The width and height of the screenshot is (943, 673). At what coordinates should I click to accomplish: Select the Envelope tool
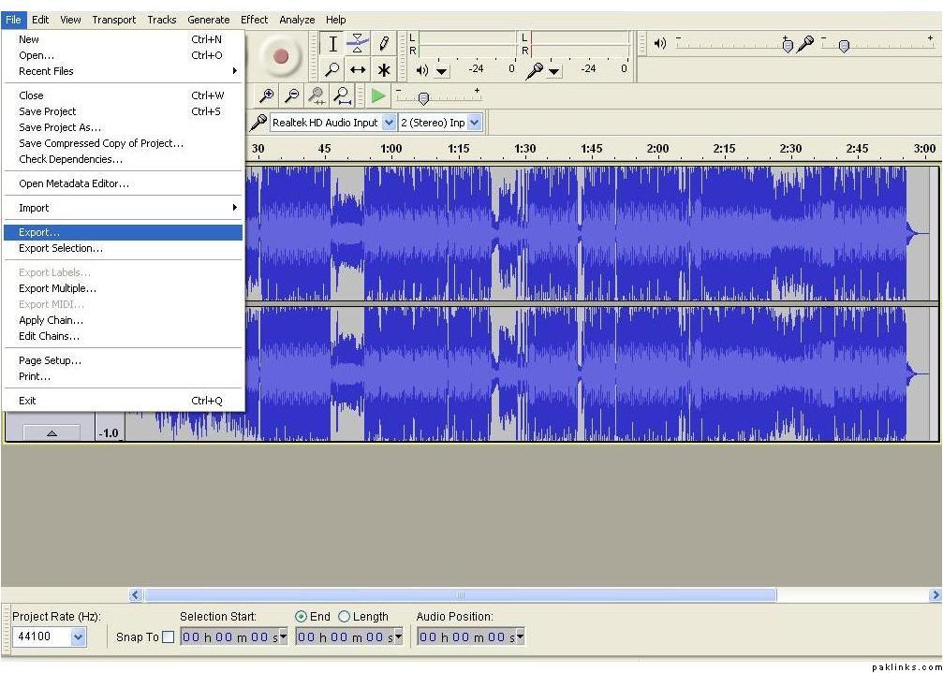coord(358,44)
